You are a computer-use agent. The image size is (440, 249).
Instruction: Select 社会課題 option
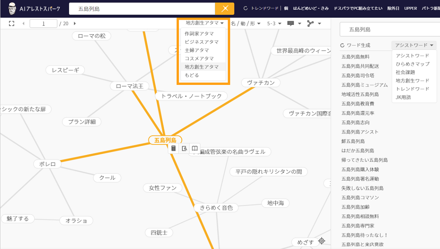(x=405, y=72)
